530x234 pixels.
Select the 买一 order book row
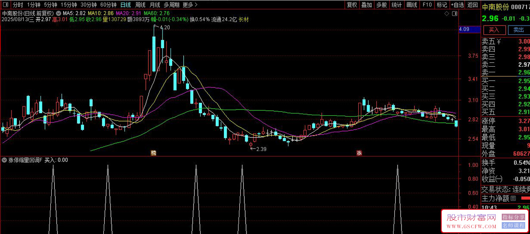pos(506,81)
